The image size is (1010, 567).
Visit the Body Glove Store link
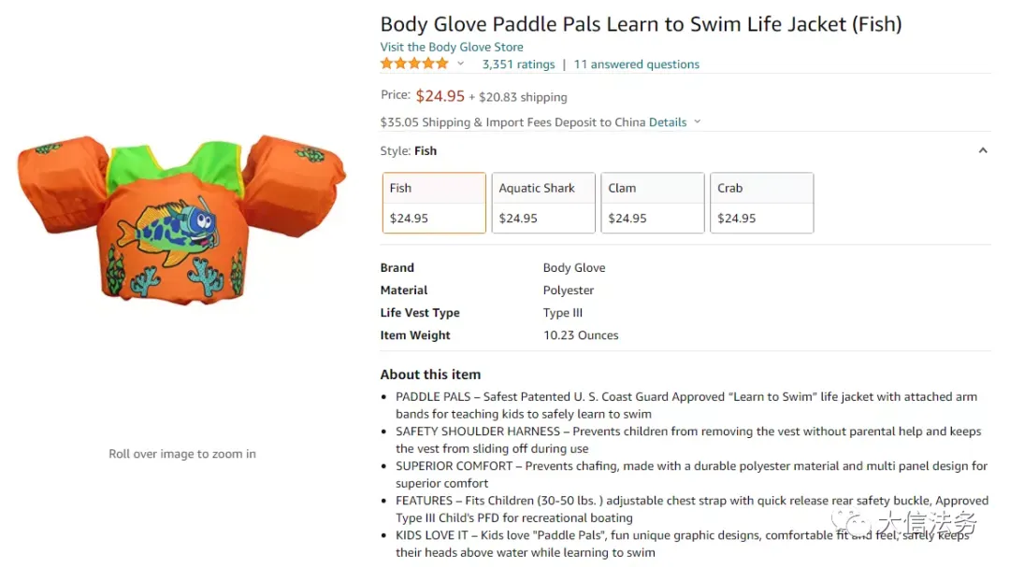click(452, 47)
